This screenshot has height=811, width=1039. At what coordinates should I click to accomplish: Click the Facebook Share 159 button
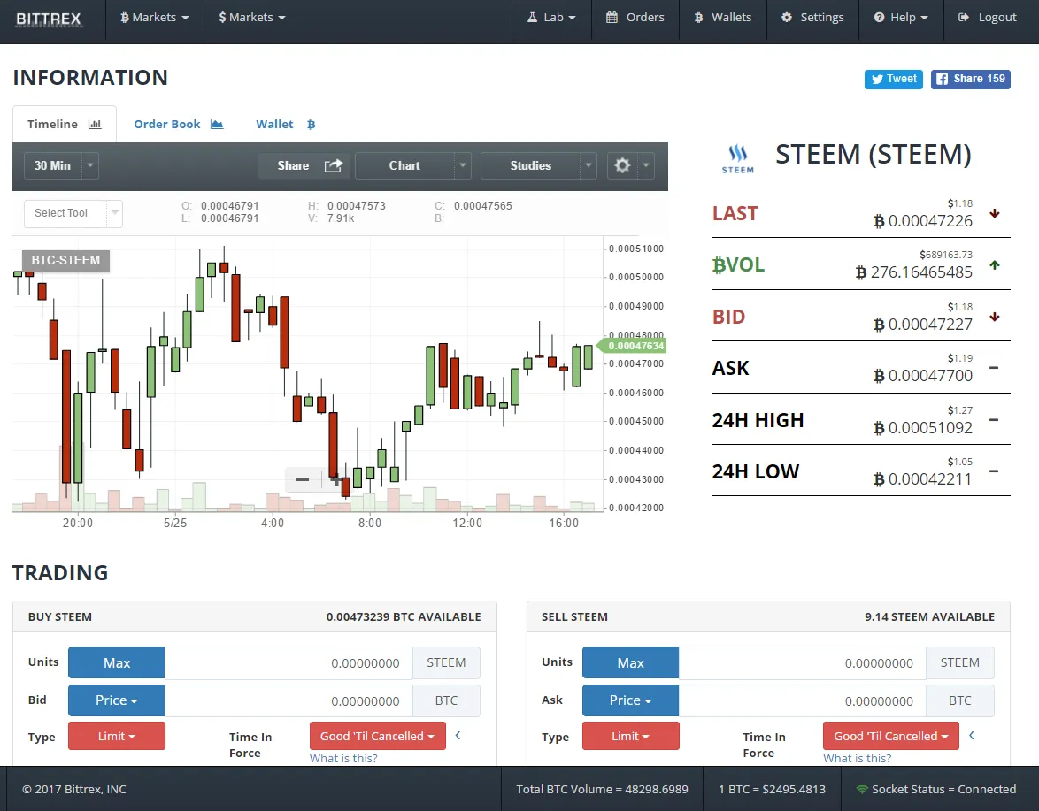(970, 79)
